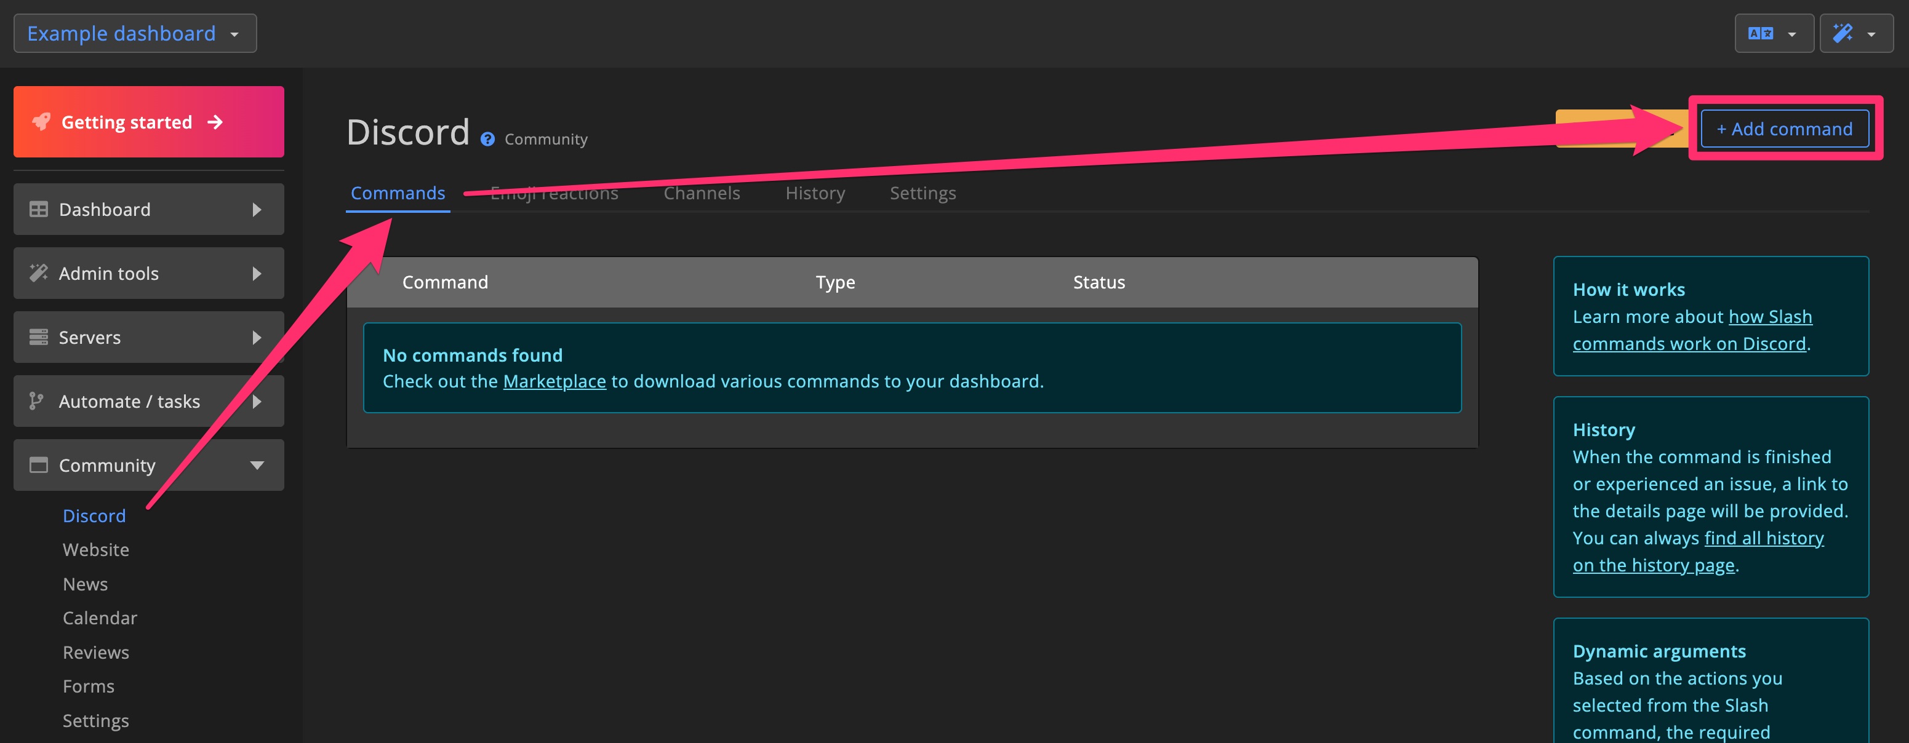Click the Admin tools magic wand icon

[x=39, y=272]
